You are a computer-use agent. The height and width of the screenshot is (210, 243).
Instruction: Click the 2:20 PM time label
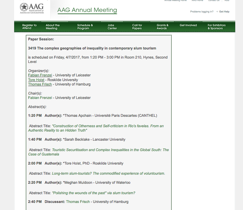pyautogui.click(x=35, y=182)
